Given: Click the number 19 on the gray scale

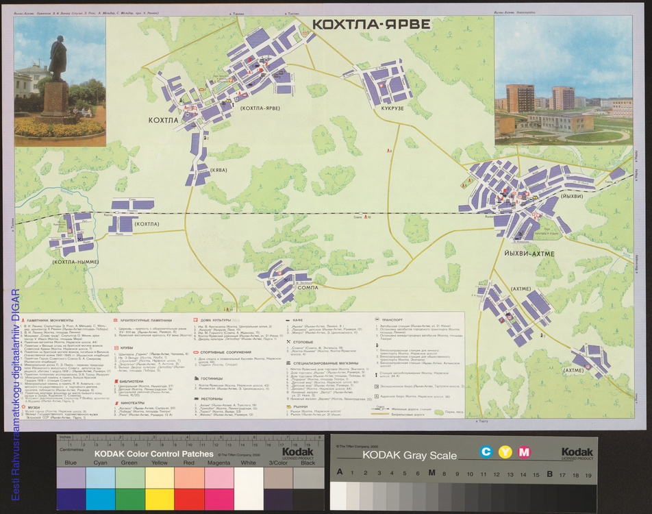Looking at the screenshot, I should coord(588,475).
